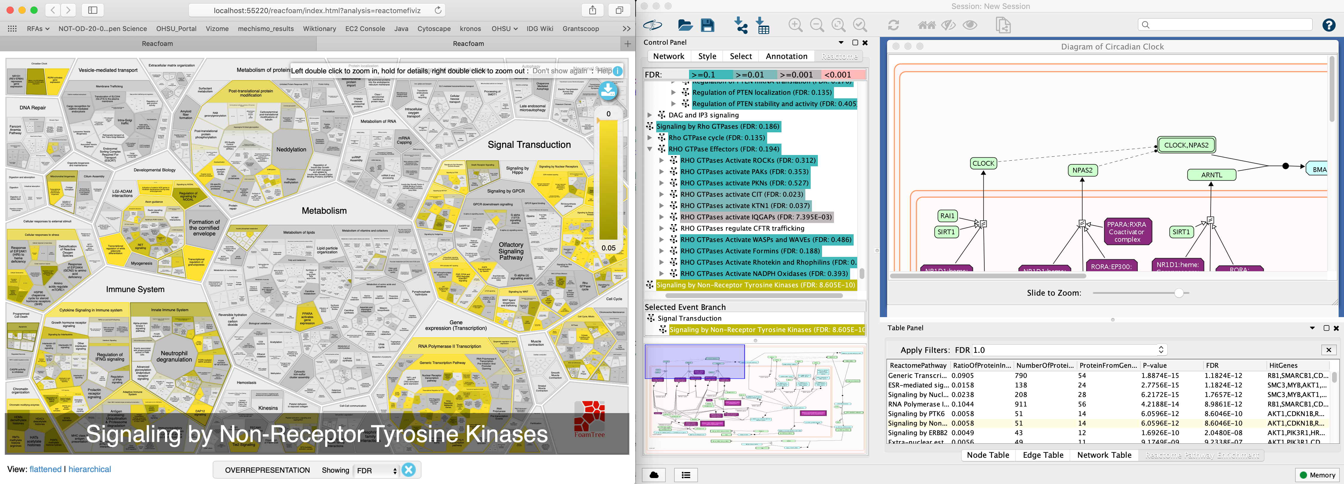Screen dimensions: 1344x484
Task: Click the search field in the toolbar
Action: [x=1224, y=24]
